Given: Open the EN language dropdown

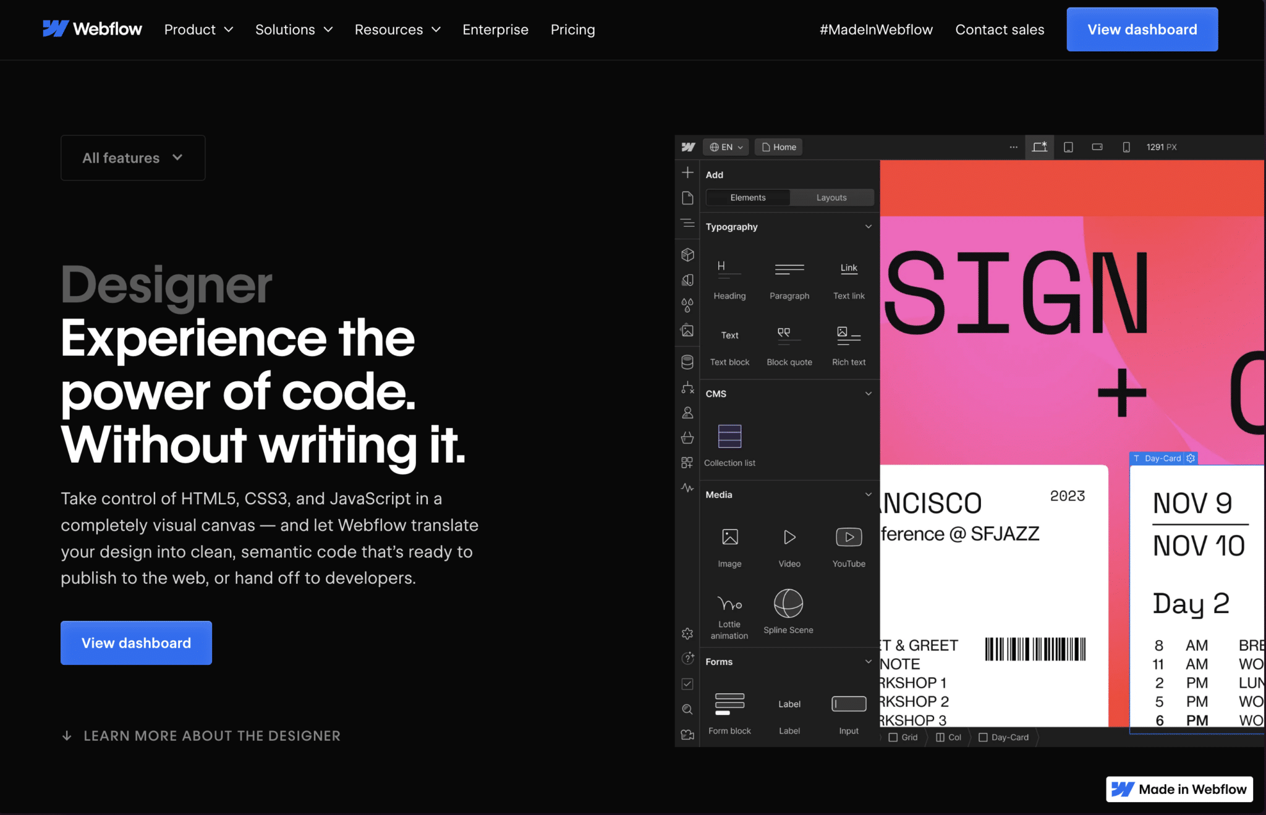Looking at the screenshot, I should [x=725, y=146].
